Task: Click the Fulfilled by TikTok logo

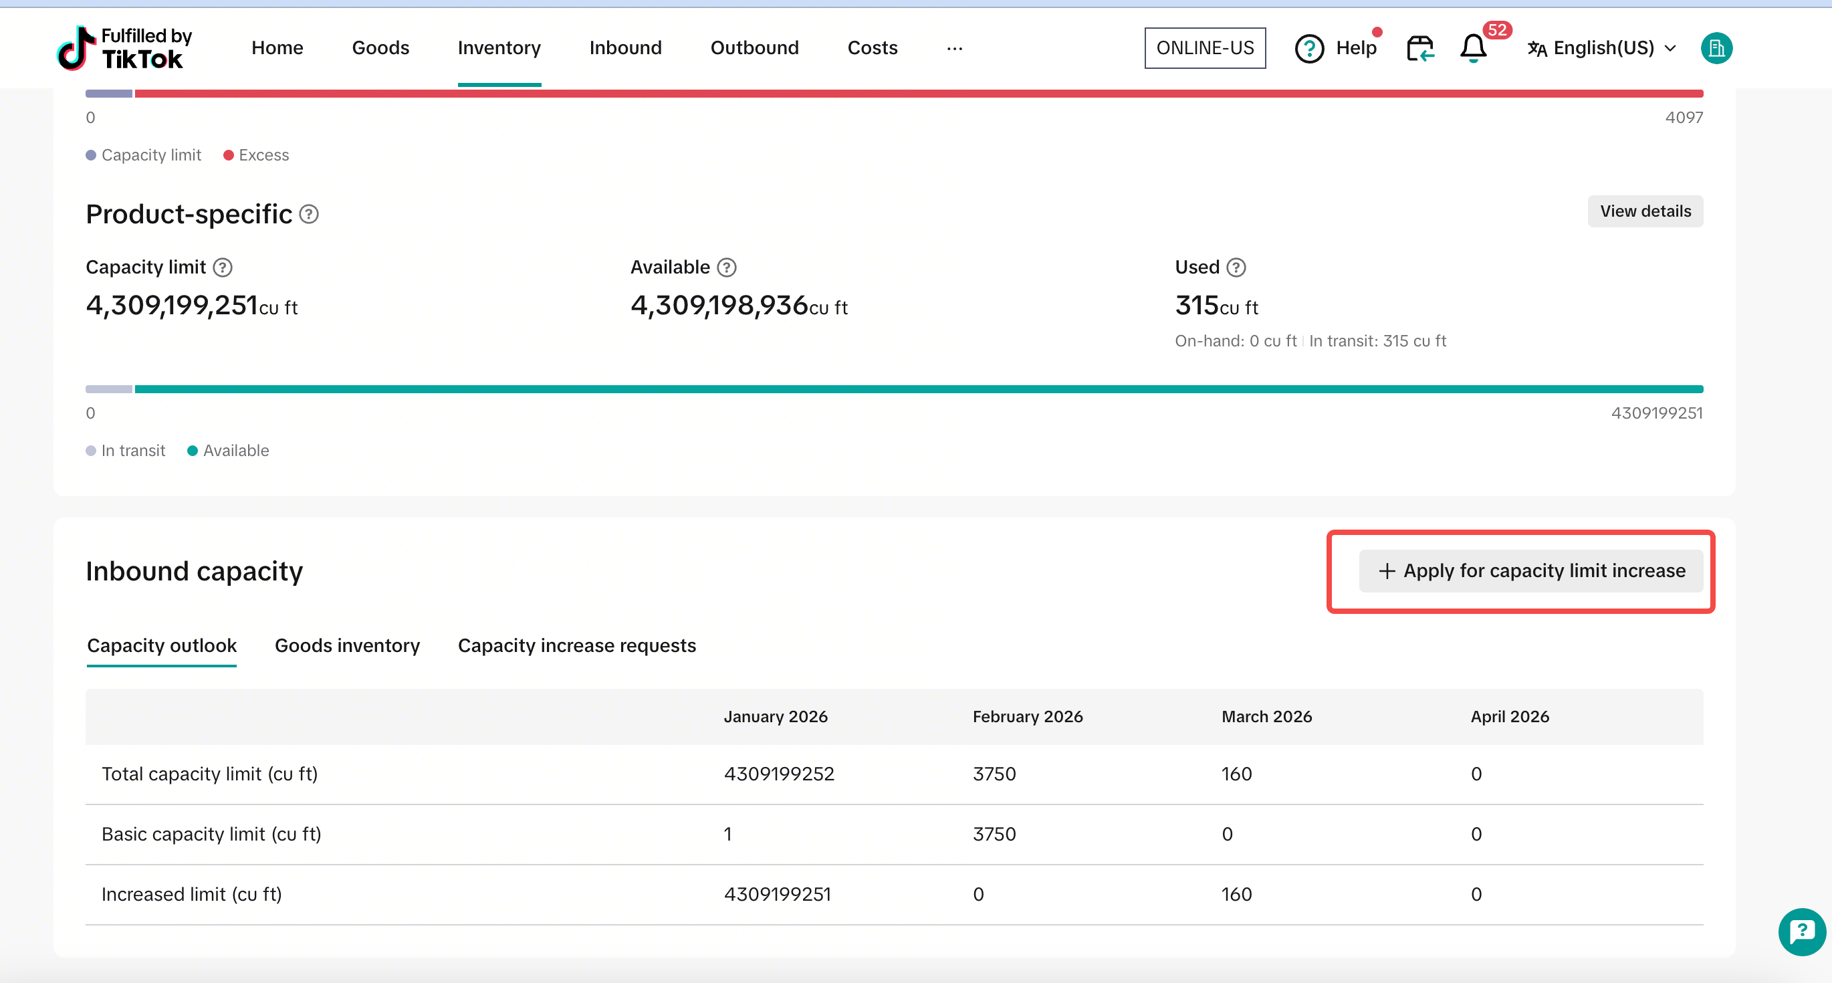Action: (124, 47)
